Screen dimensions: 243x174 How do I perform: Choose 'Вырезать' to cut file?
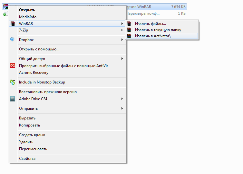pos(27,118)
